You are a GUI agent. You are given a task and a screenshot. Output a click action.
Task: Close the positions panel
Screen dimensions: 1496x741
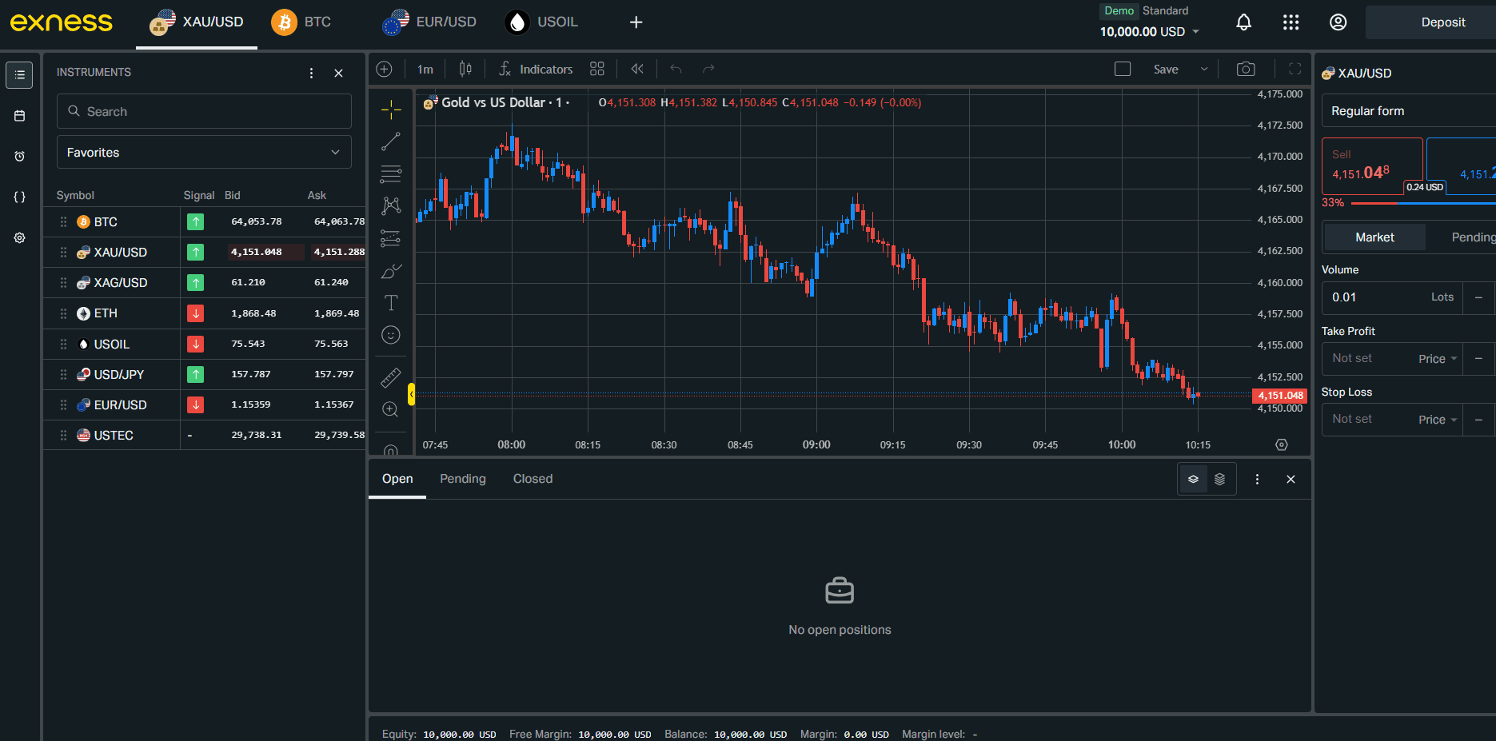click(x=1291, y=479)
